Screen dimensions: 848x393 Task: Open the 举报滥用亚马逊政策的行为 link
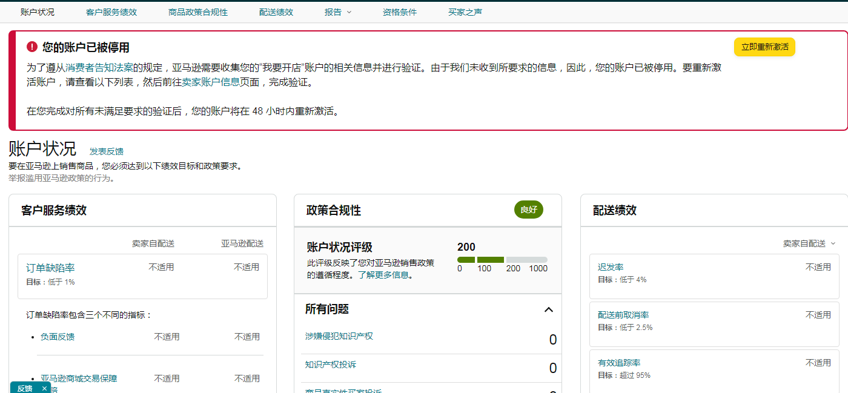pos(62,178)
